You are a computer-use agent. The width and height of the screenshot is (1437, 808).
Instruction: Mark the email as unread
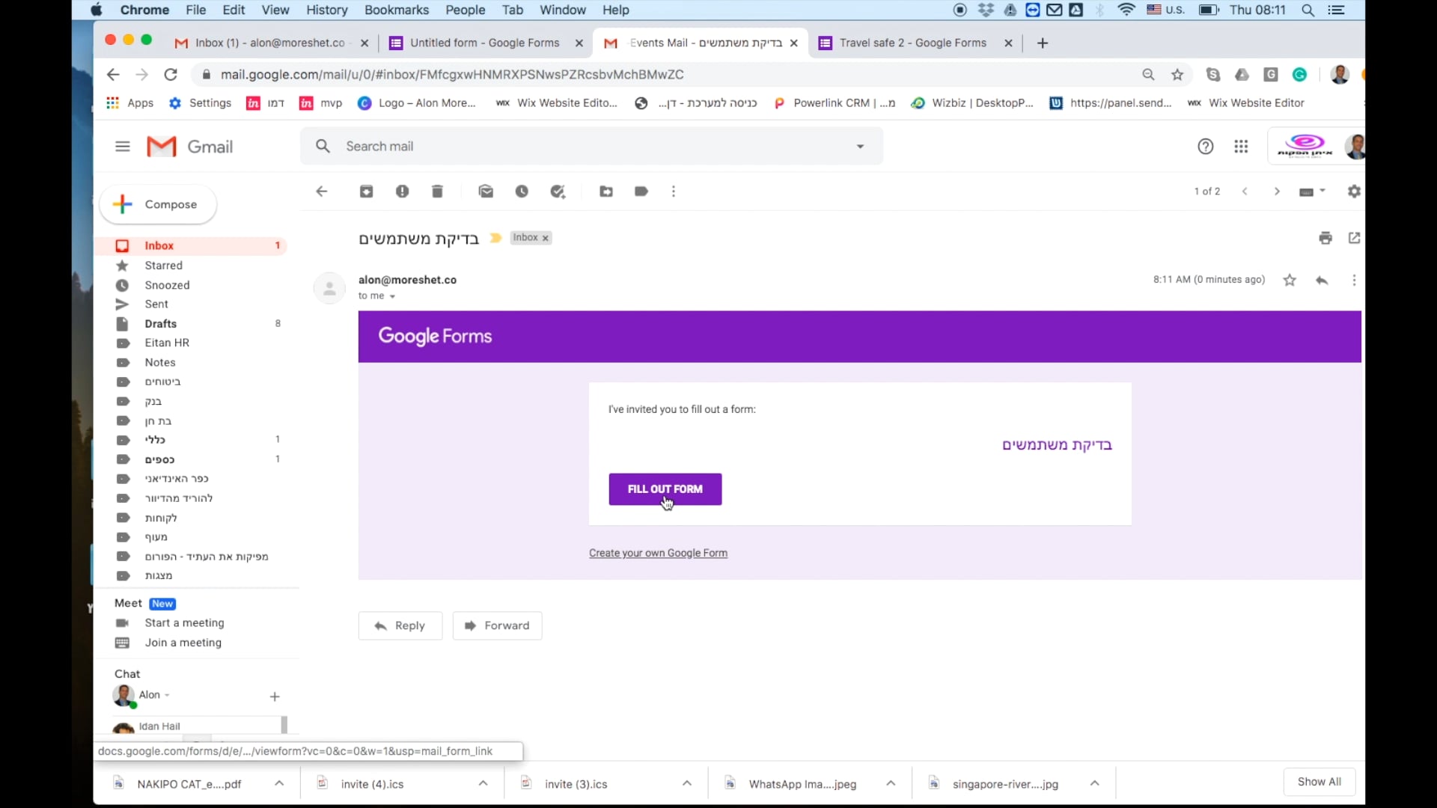coord(486,192)
